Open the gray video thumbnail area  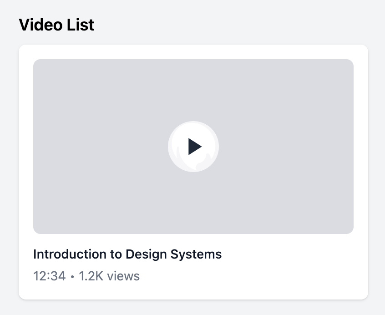tap(193, 147)
